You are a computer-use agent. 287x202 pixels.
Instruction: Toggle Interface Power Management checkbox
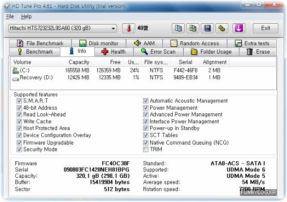[x=146, y=121]
